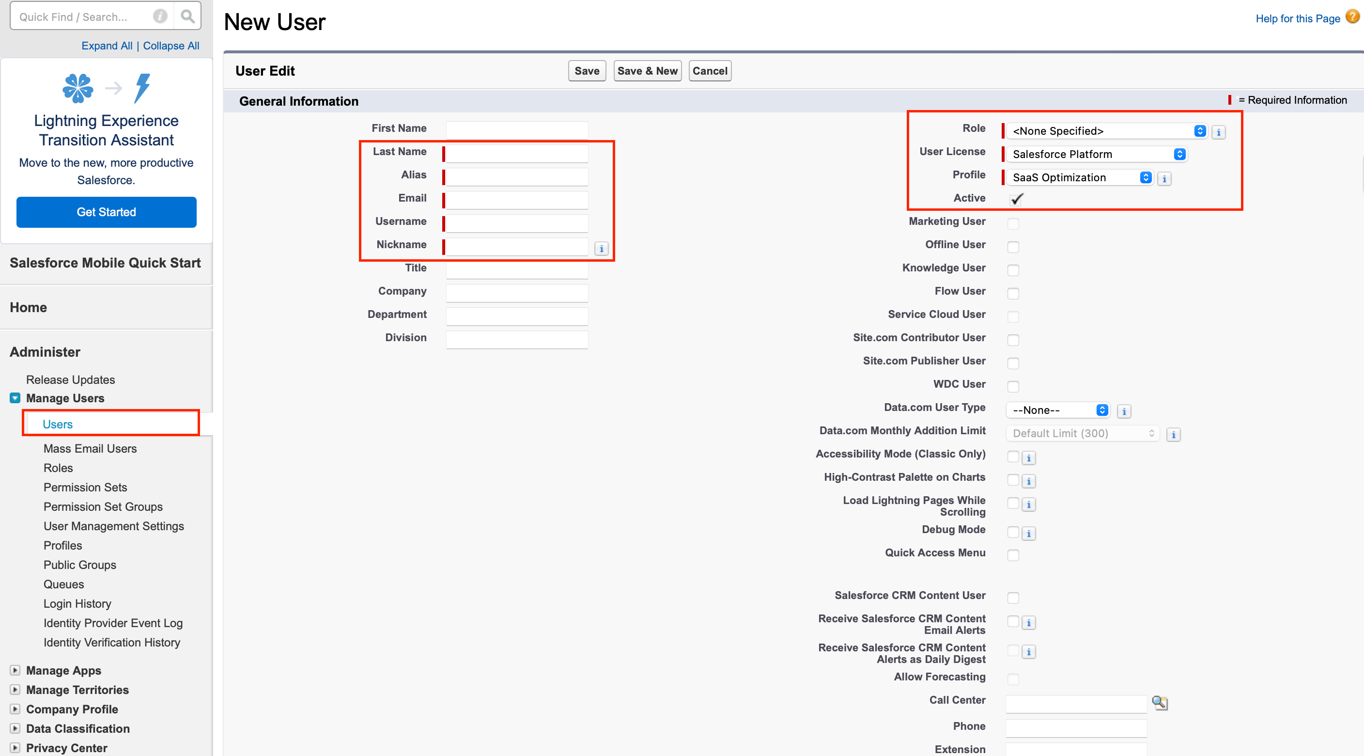Click the info icon next to Role dropdown

1219,132
